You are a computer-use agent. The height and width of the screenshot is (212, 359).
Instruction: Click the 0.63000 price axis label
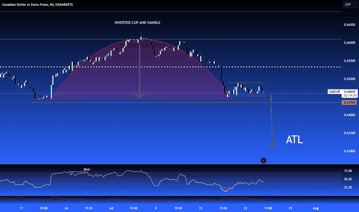349,151
